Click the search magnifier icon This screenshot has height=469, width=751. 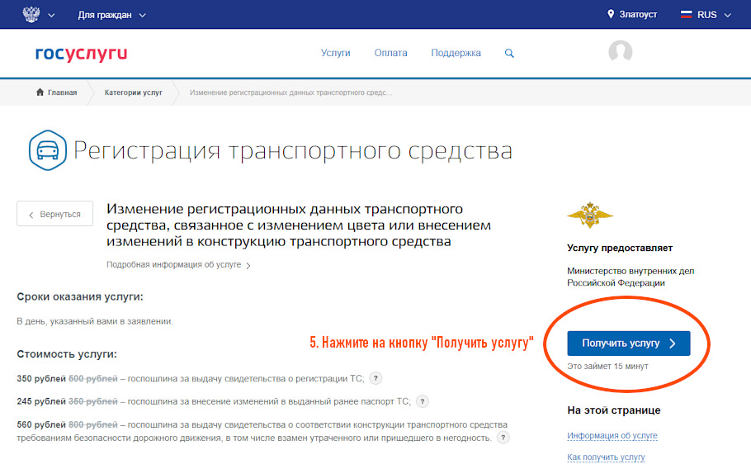[509, 53]
